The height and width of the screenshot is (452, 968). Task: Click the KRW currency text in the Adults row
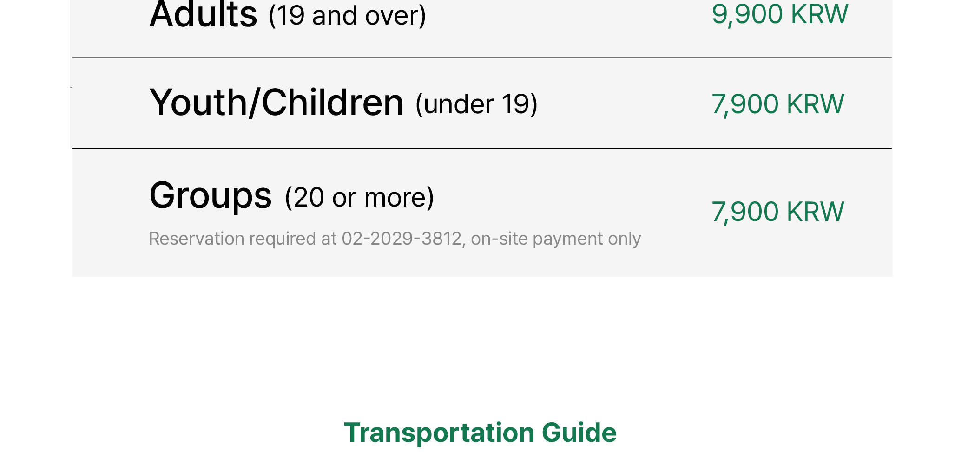coord(819,14)
